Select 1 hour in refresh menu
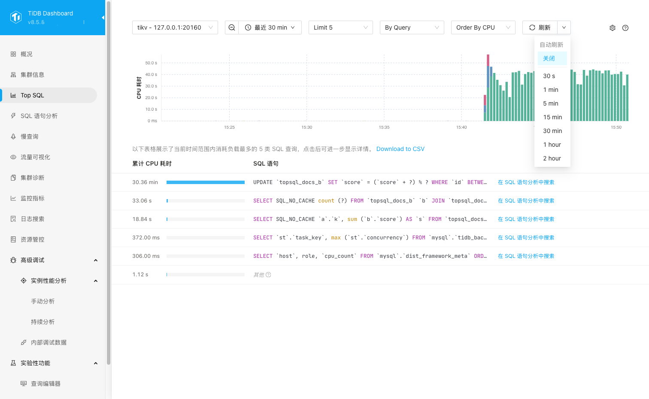Image resolution: width=649 pixels, height=399 pixels. pos(552,145)
